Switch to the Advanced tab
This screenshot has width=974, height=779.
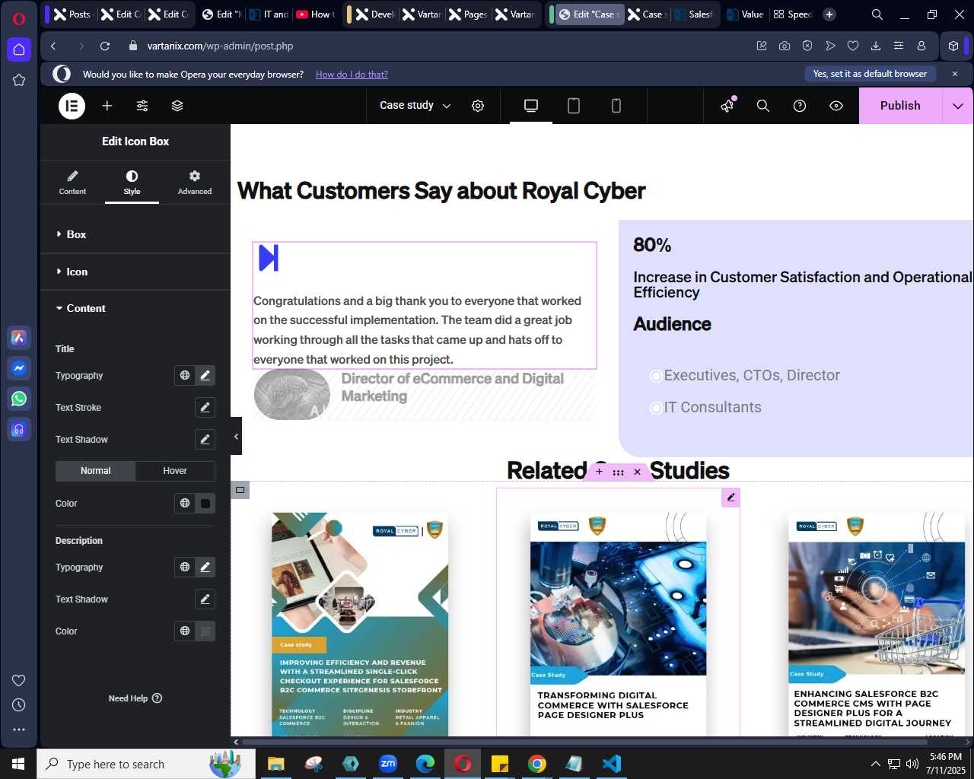(195, 183)
